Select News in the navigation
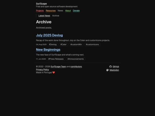The height and width of the screenshot is (116, 155). click(x=60, y=11)
